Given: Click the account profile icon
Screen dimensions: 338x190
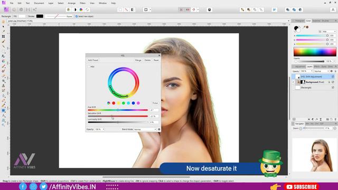Looking at the screenshot, I should point(333,9).
